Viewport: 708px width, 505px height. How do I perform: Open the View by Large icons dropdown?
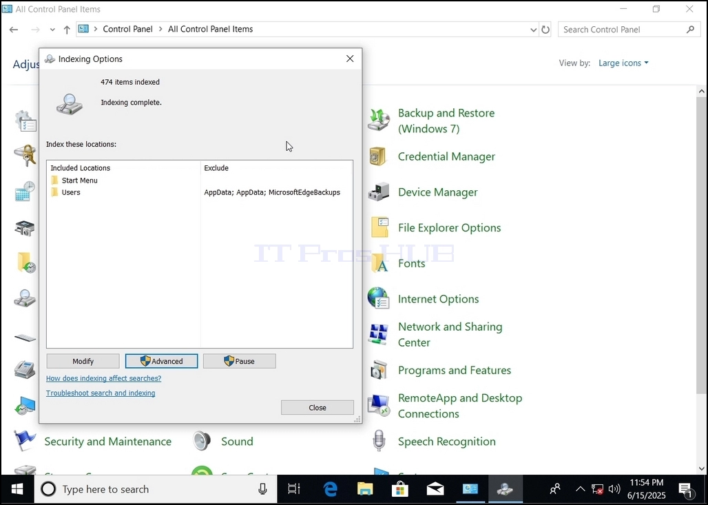[x=623, y=63]
